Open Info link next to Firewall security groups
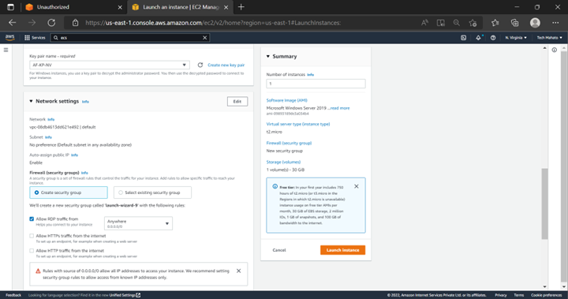 pyautogui.click(x=84, y=173)
